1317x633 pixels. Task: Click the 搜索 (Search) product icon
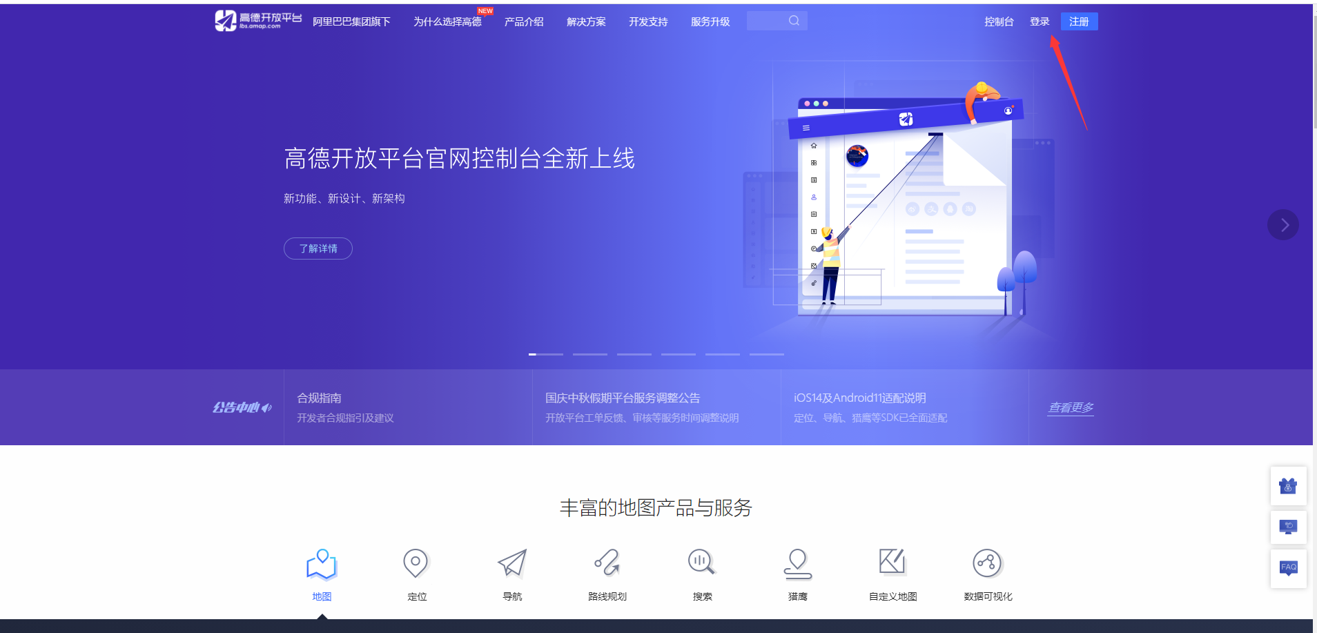pos(702,563)
